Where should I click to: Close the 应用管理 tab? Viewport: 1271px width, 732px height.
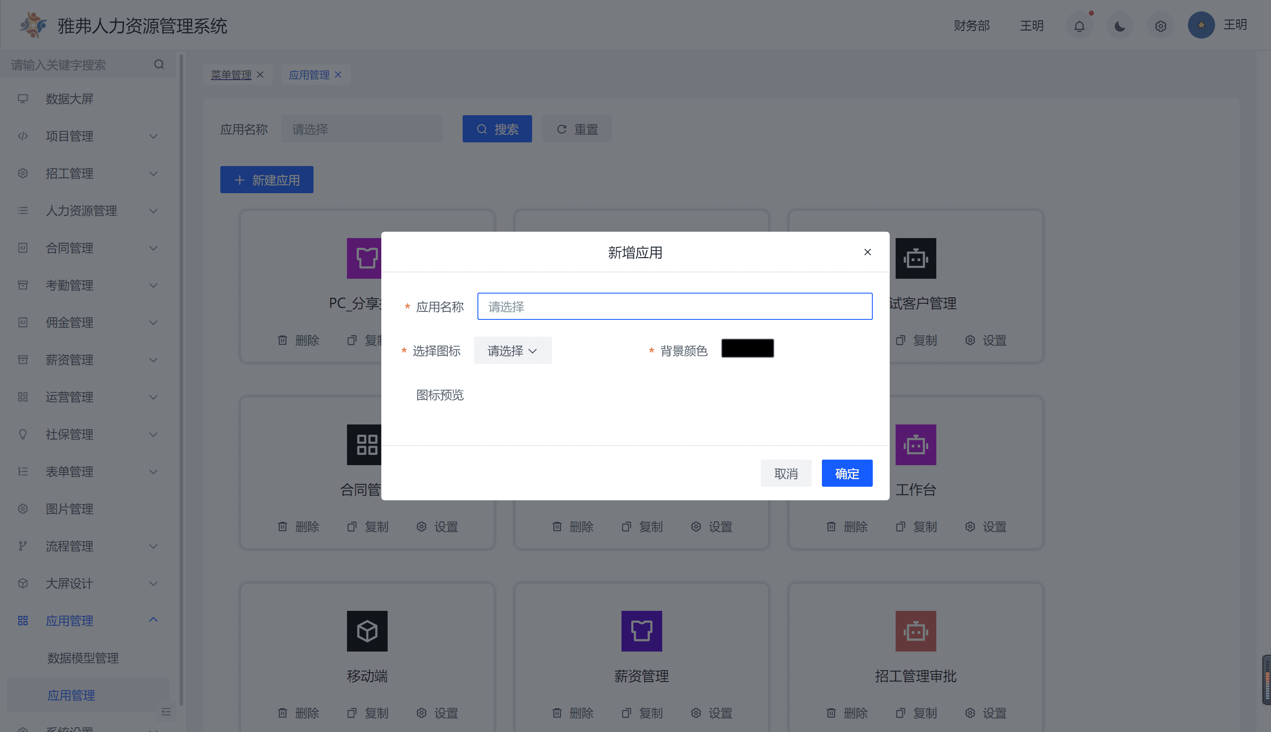click(338, 75)
